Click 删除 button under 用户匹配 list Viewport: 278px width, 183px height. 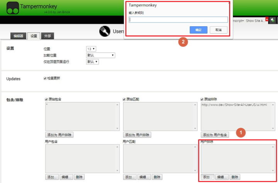pyautogui.click(x=157, y=177)
